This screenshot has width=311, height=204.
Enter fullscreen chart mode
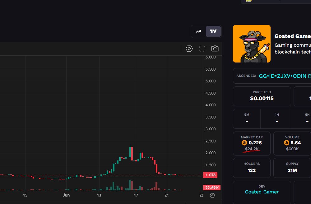(x=202, y=49)
